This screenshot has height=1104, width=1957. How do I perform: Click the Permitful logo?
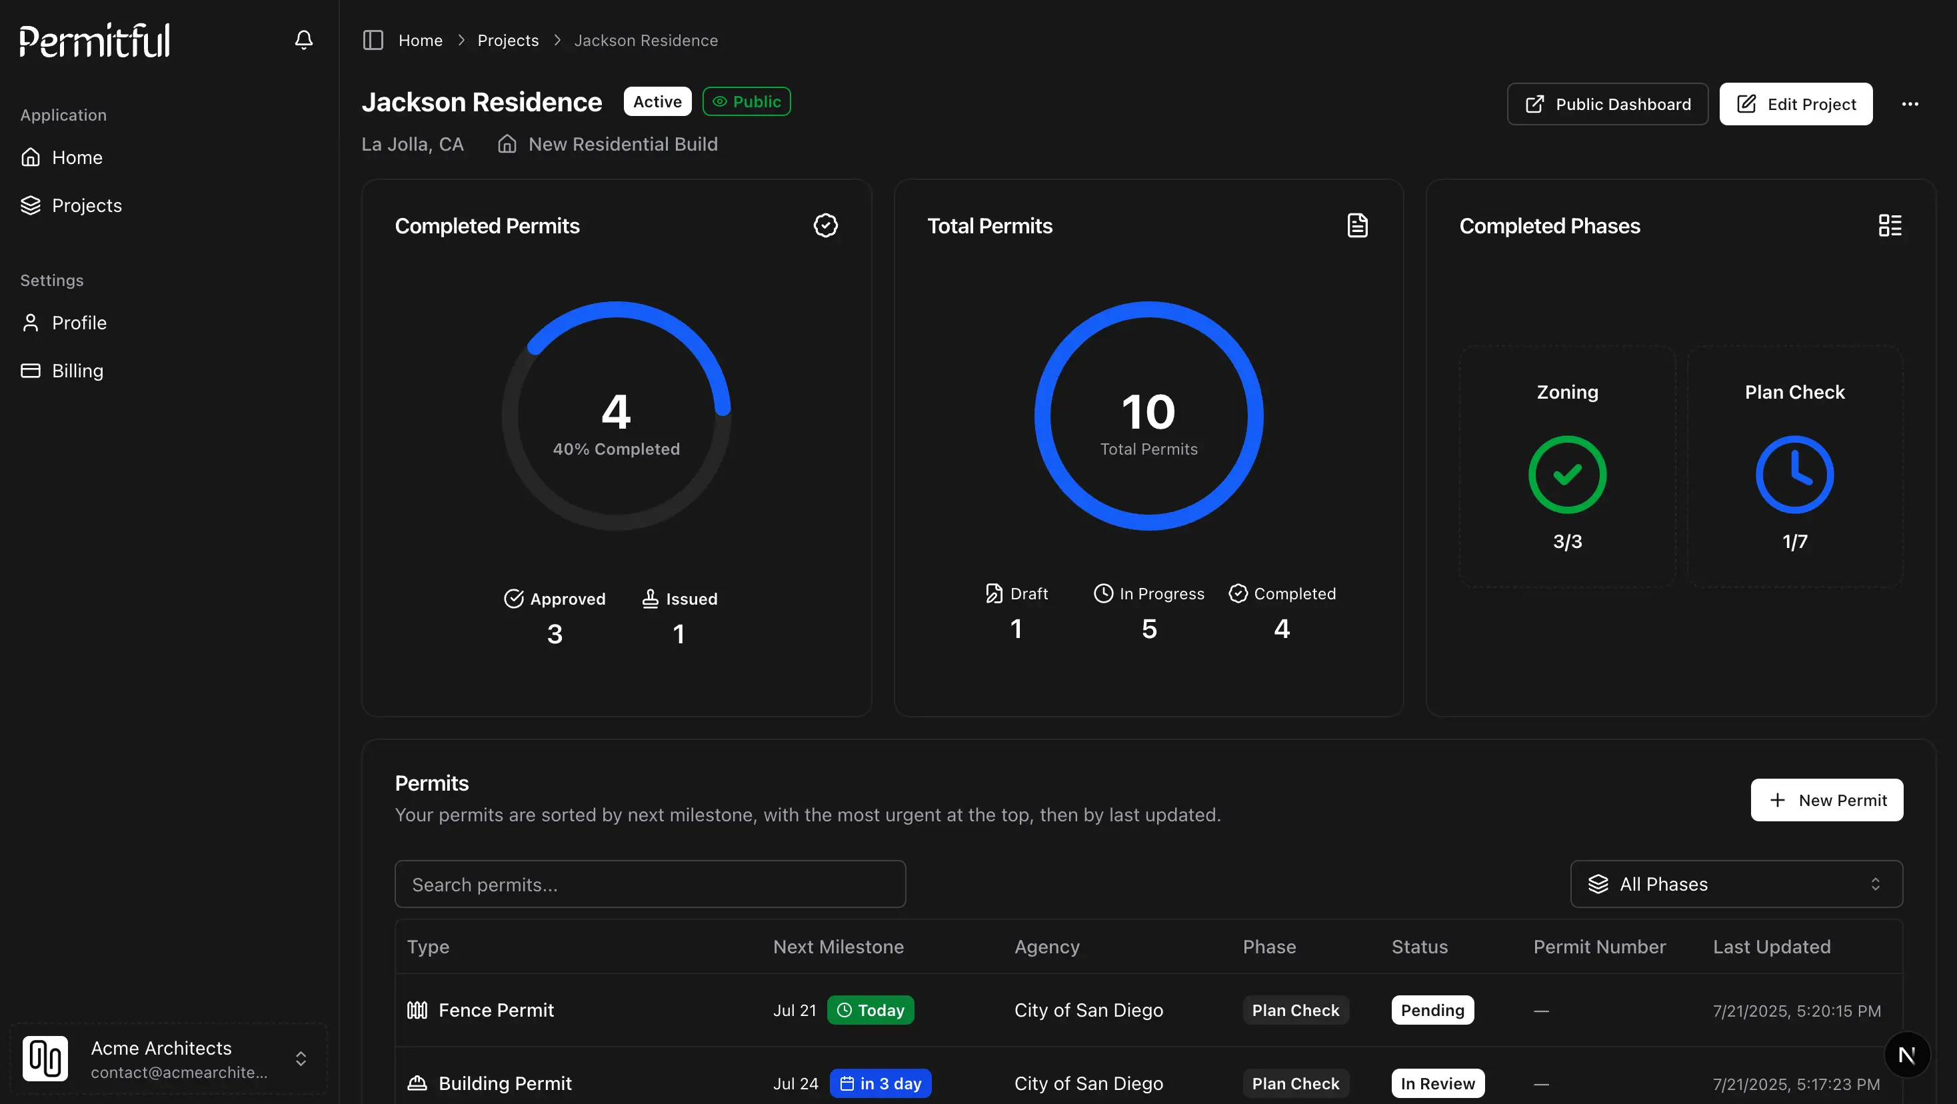[95, 40]
